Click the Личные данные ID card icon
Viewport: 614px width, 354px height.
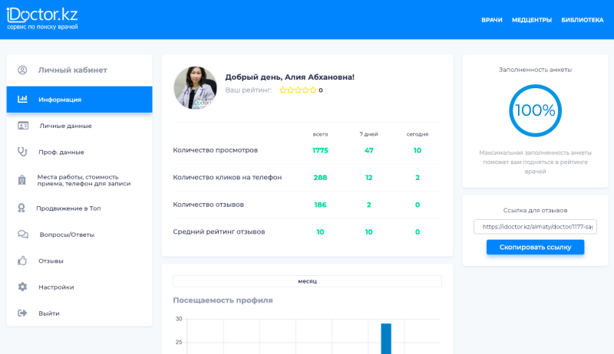pyautogui.click(x=23, y=126)
